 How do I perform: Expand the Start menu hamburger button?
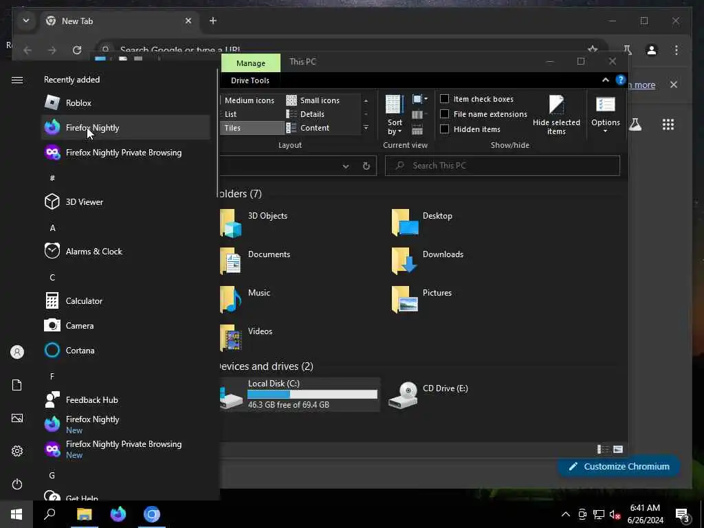tap(17, 80)
